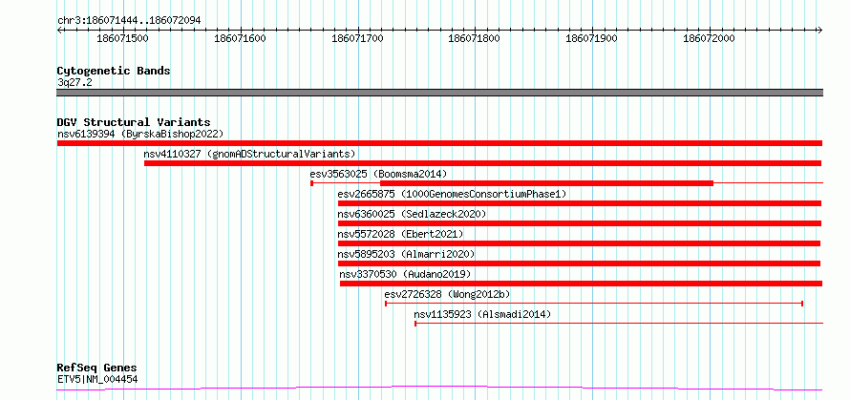Open the nsv3370530 (Audano2019) label
850x400 pixels.
(405, 274)
